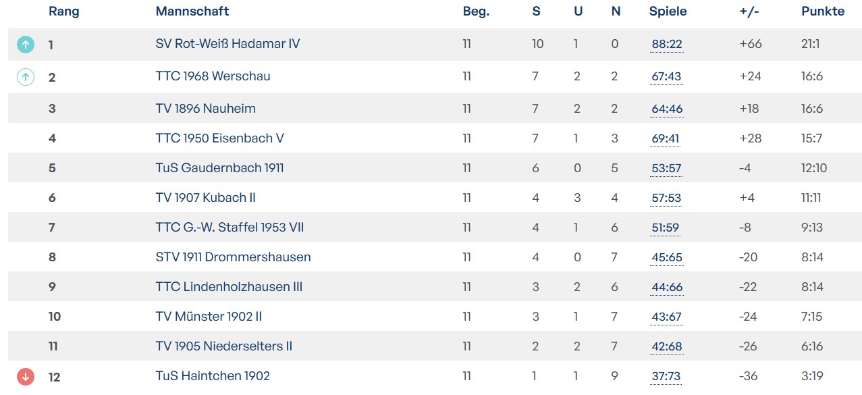Click promotion arrow icon beside rank 1
The height and width of the screenshot is (395, 862).
coord(25,45)
